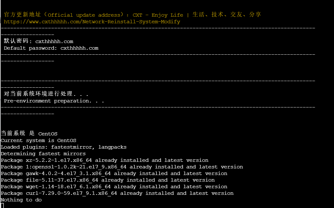Image resolution: width=334 pixels, height=208 pixels.
Task: Click the openssl-1.0.2k package line
Action: point(122,167)
